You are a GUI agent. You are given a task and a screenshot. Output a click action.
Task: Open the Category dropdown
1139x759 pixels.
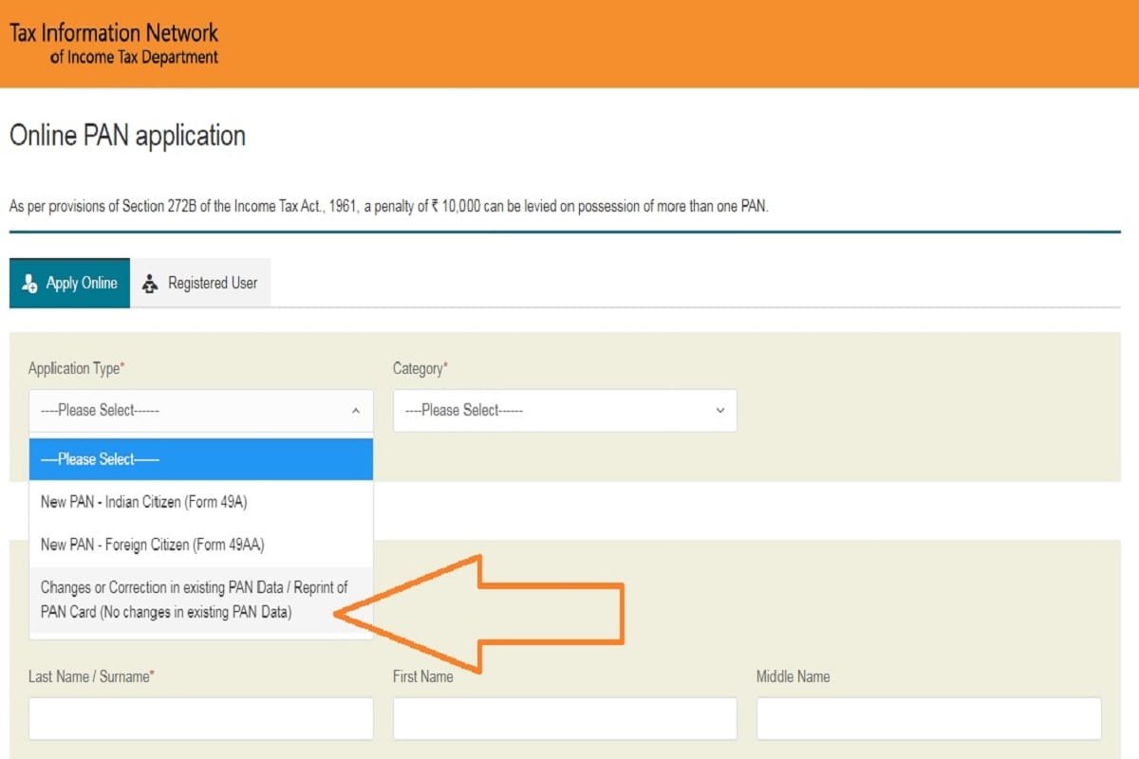(565, 411)
